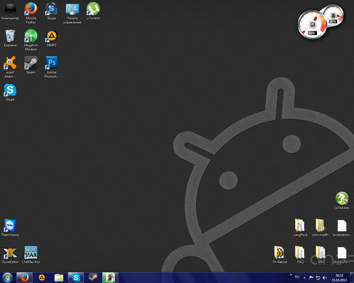Select the Skype shortcut below avast!
The width and height of the screenshot is (354, 283).
pyautogui.click(x=10, y=93)
